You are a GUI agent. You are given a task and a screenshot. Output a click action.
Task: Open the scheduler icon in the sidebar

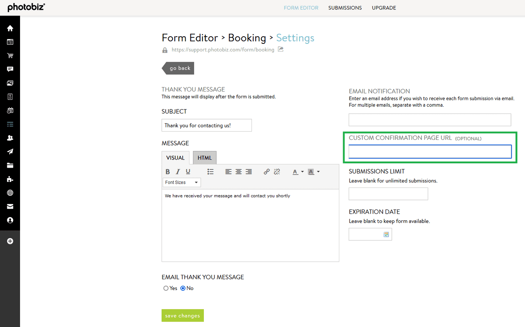[x=10, y=110]
